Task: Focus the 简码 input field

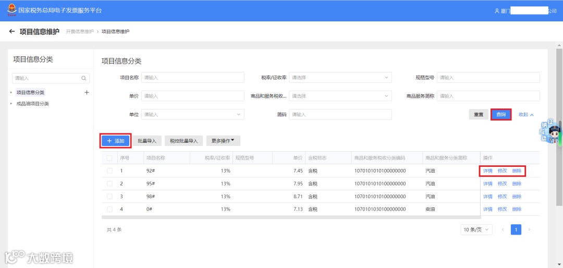Action: [340, 115]
